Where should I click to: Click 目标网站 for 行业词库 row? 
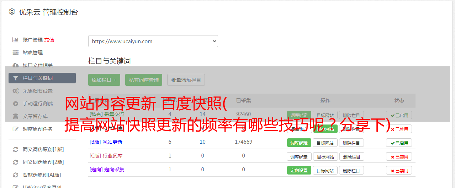point(325,157)
